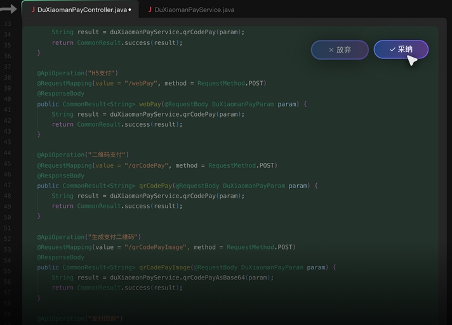The image size is (452, 325).
Task: Click the qrCodePayImage method name
Action: (x=164, y=267)
